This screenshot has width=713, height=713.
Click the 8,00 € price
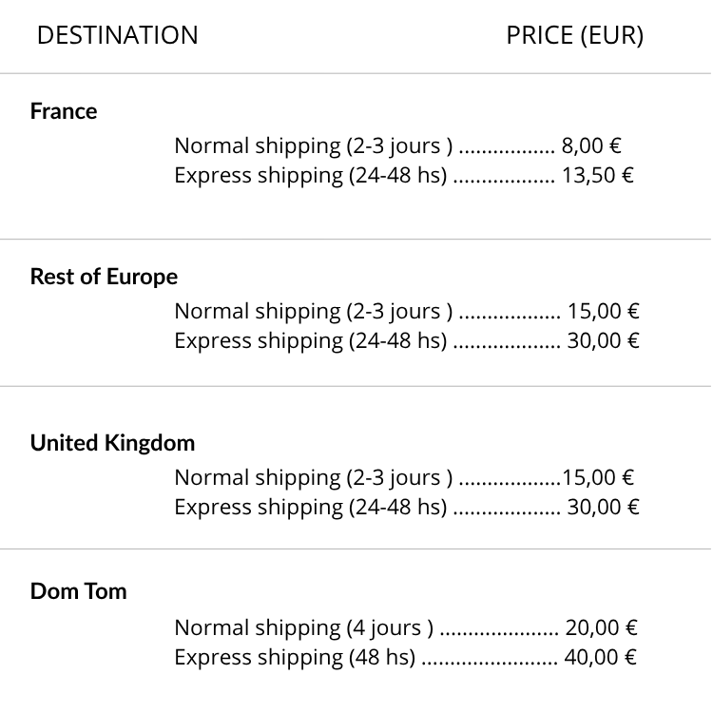(x=591, y=146)
